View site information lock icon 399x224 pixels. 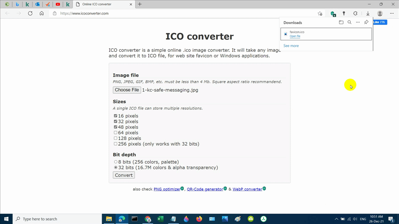click(54, 13)
